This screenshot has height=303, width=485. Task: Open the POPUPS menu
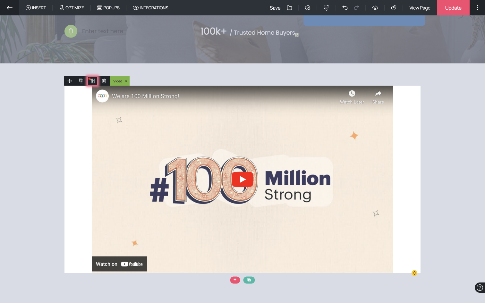[x=108, y=8]
